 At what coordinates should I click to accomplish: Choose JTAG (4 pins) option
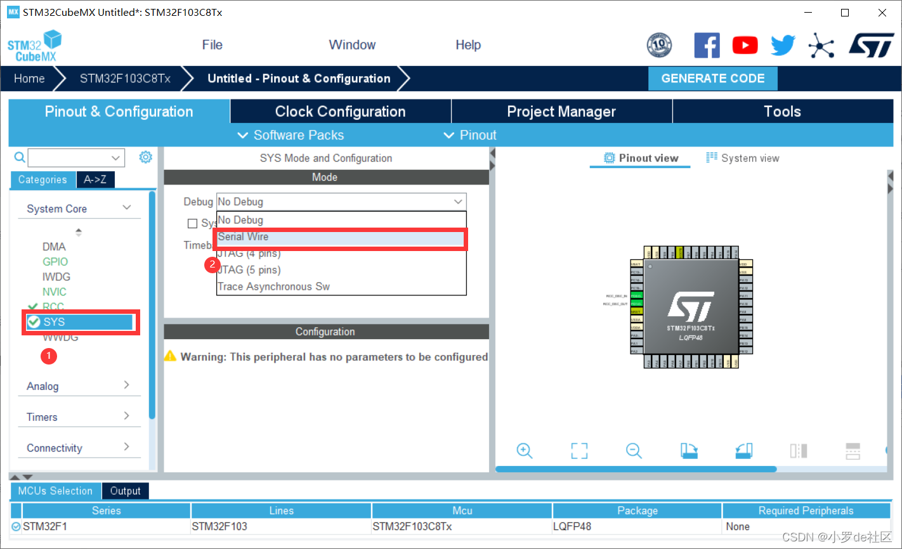(341, 254)
